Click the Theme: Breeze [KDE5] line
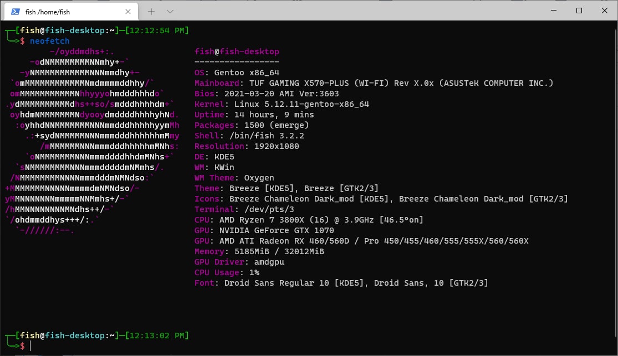Image resolution: width=618 pixels, height=356 pixels. coord(287,188)
